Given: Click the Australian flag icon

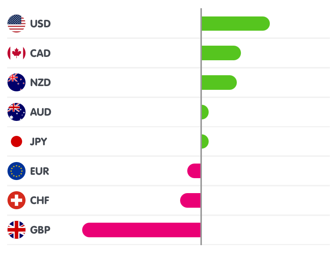Looking at the screenshot, I should [17, 112].
